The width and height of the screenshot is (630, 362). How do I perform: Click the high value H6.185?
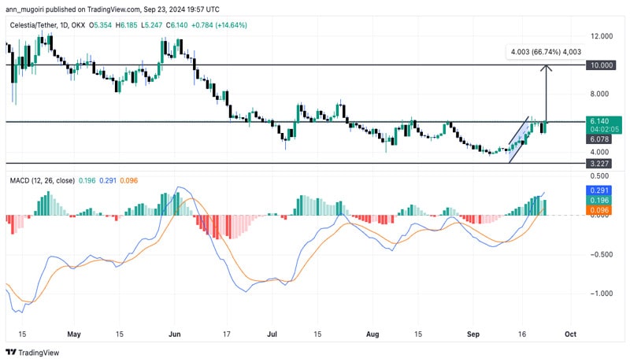coord(126,25)
